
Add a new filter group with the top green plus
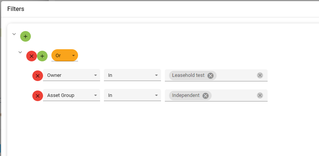coord(26,36)
